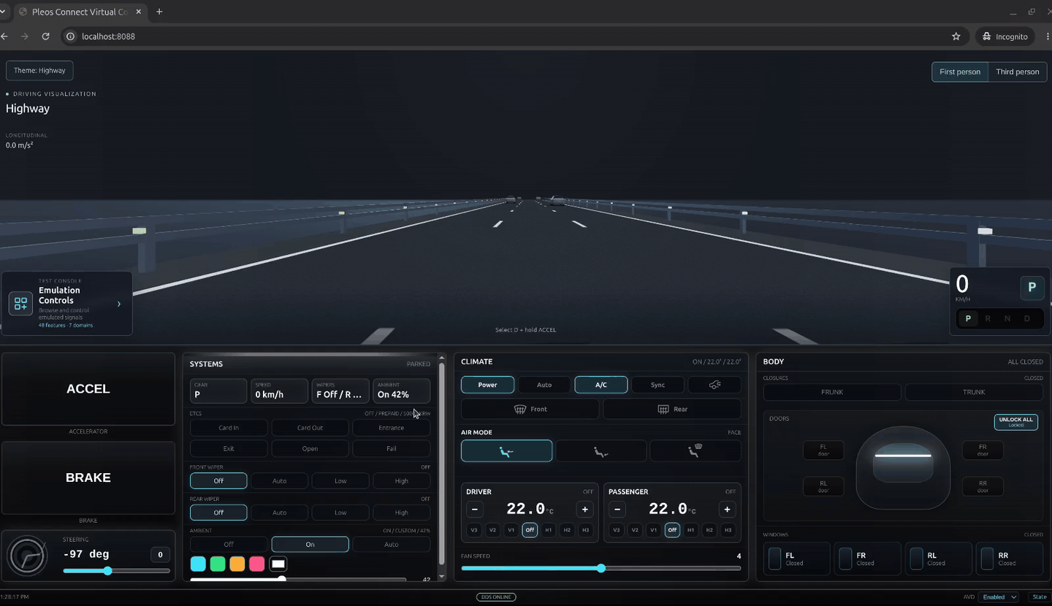
Task: Set rear wiper to High
Action: [402, 513]
